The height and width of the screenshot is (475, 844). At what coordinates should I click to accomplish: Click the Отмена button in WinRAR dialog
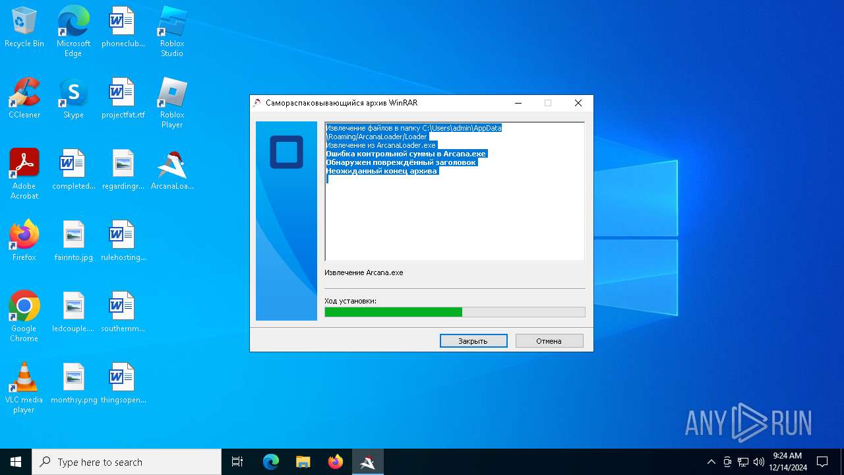click(x=549, y=341)
